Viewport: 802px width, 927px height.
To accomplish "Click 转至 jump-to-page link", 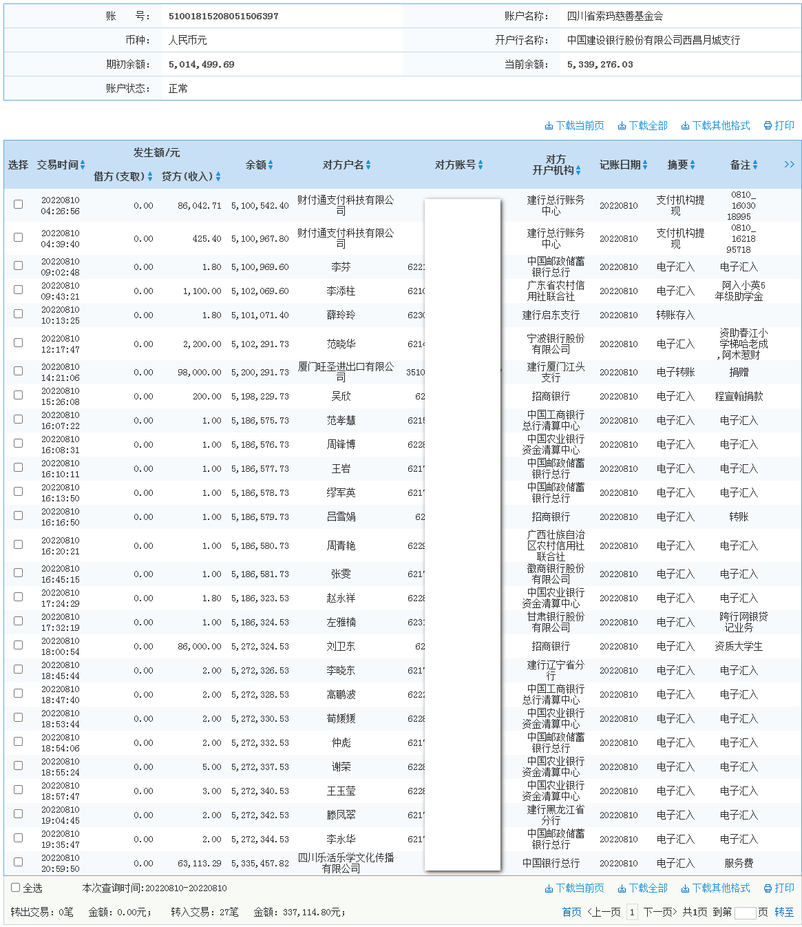I will (x=784, y=912).
